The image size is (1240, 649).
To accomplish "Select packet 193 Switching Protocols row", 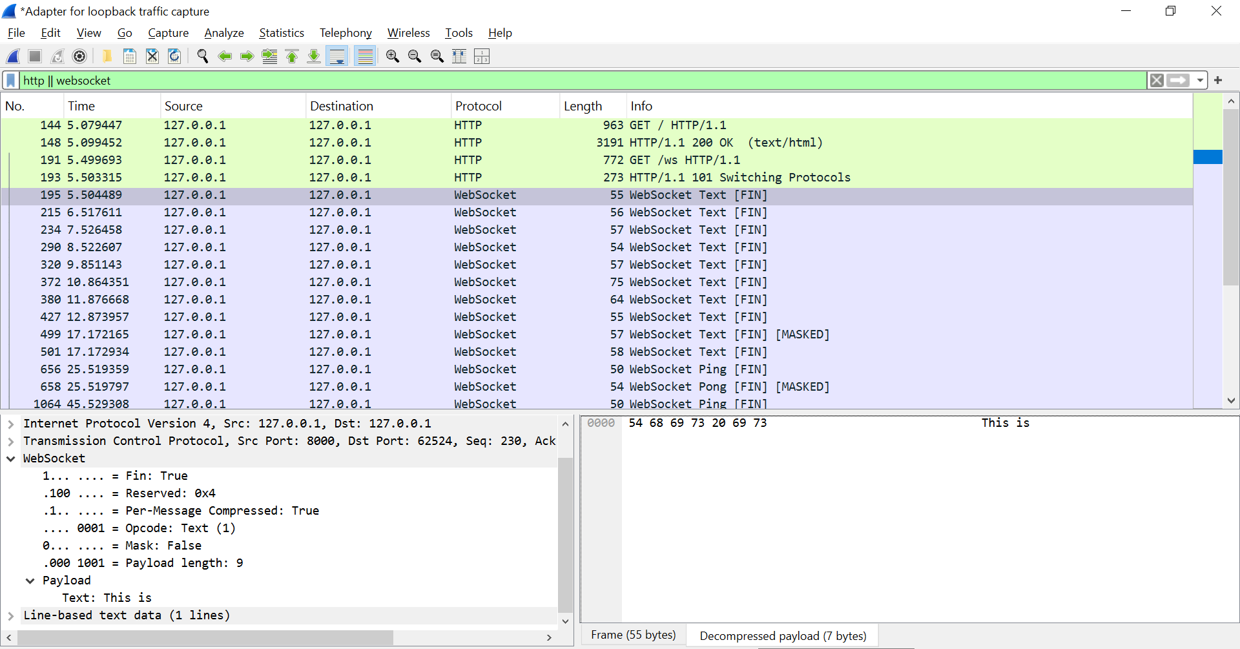I will pos(597,178).
